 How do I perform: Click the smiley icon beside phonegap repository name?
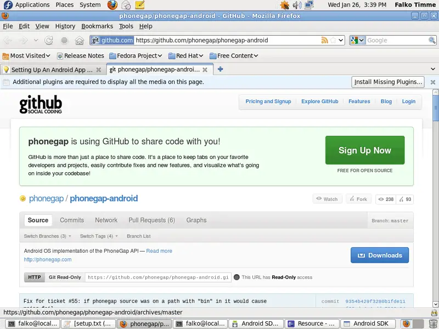click(22, 198)
